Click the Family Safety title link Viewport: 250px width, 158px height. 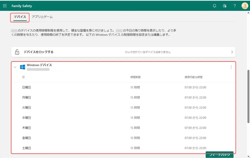pos(22,6)
